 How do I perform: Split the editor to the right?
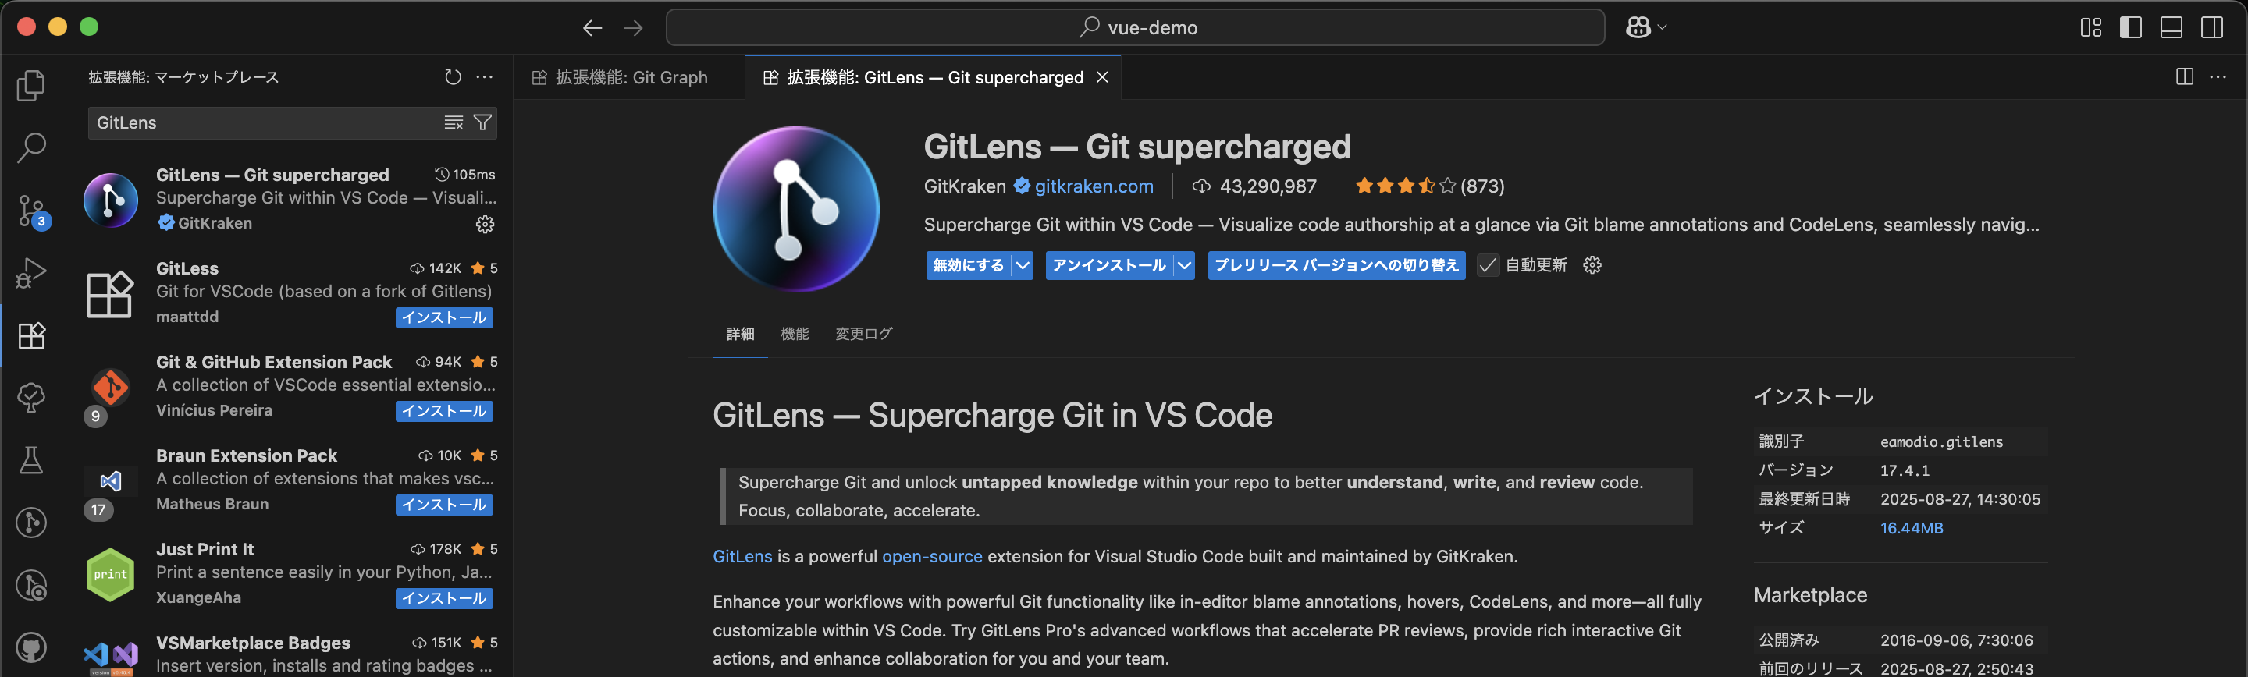coord(2186,76)
